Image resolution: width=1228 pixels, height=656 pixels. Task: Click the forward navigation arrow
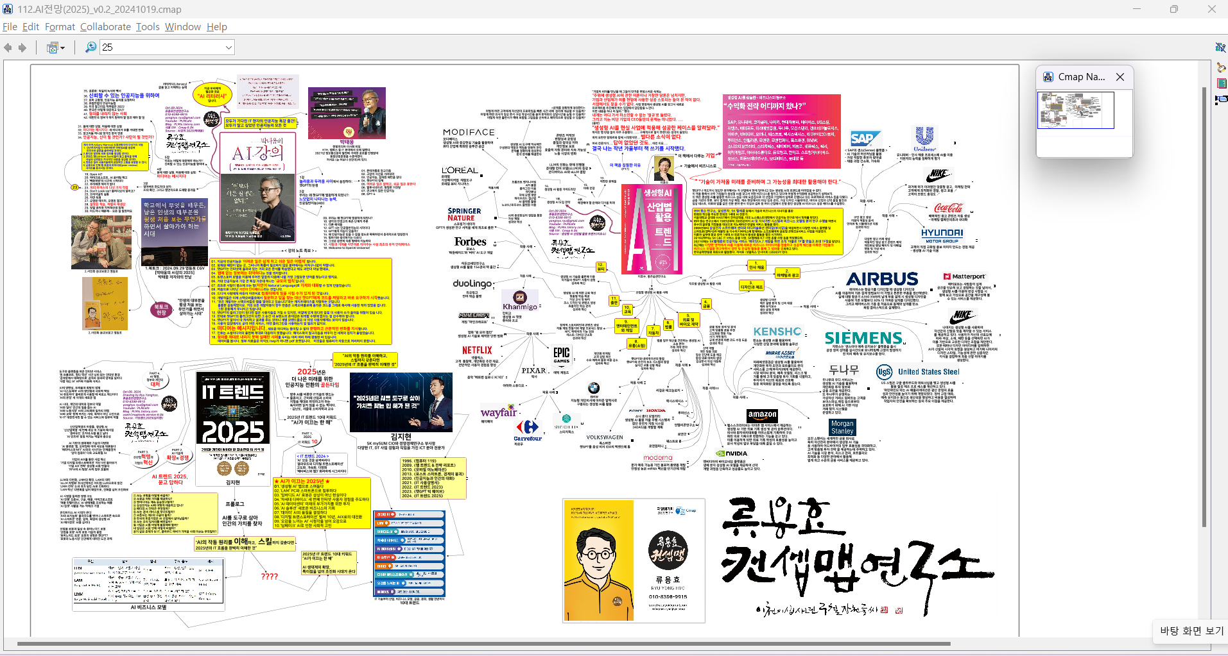(22, 47)
